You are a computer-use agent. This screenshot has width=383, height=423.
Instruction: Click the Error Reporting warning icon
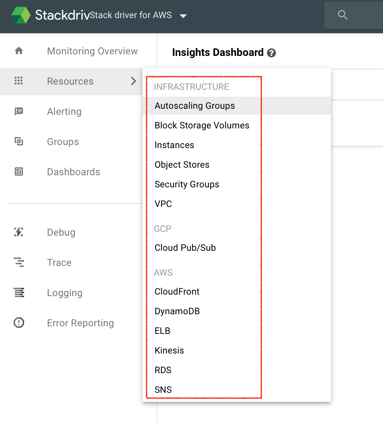coord(18,323)
